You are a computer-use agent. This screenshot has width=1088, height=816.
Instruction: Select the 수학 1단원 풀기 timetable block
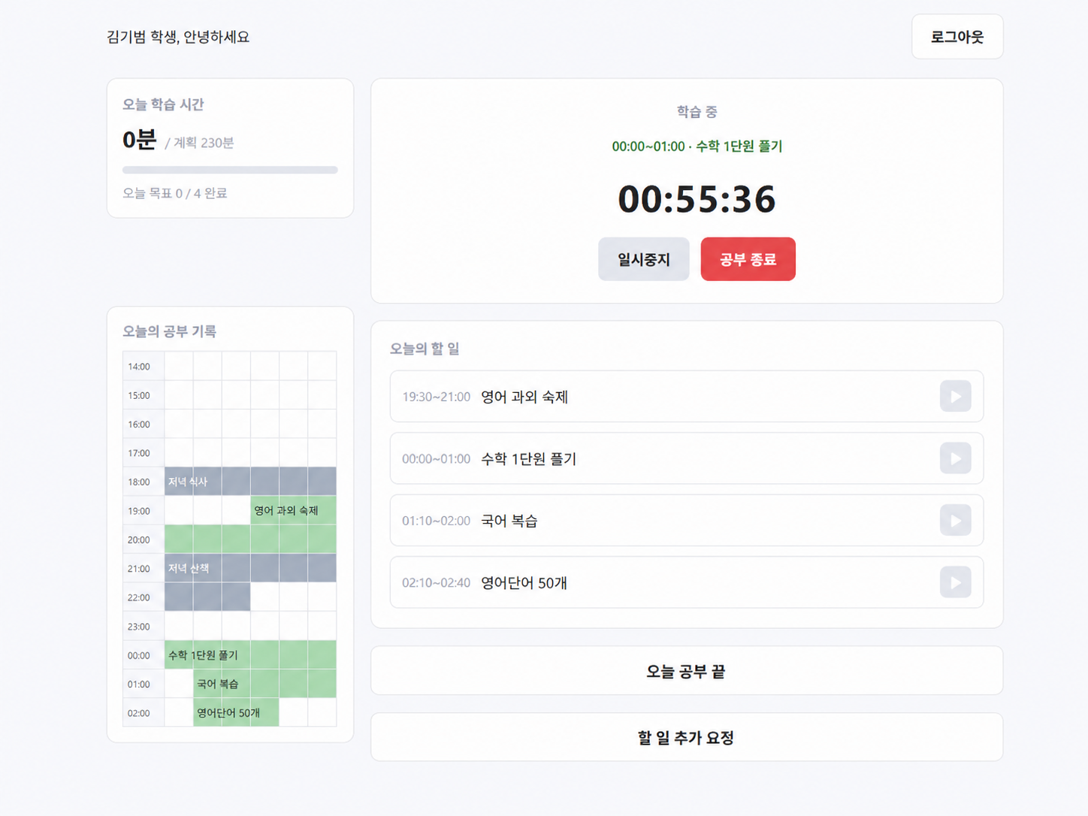tap(250, 654)
